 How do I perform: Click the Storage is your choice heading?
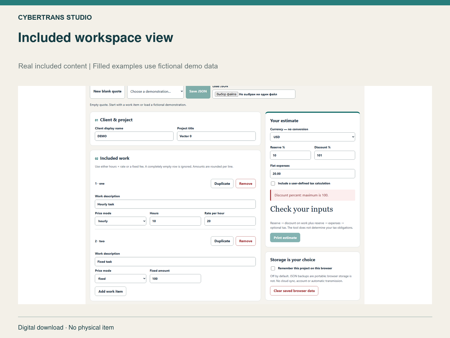click(x=292, y=260)
